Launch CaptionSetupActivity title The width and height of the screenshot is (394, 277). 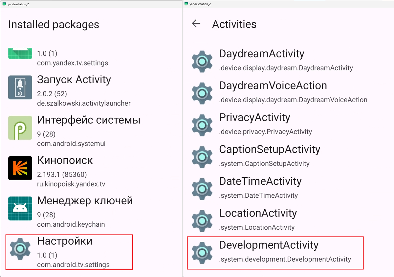270,149
